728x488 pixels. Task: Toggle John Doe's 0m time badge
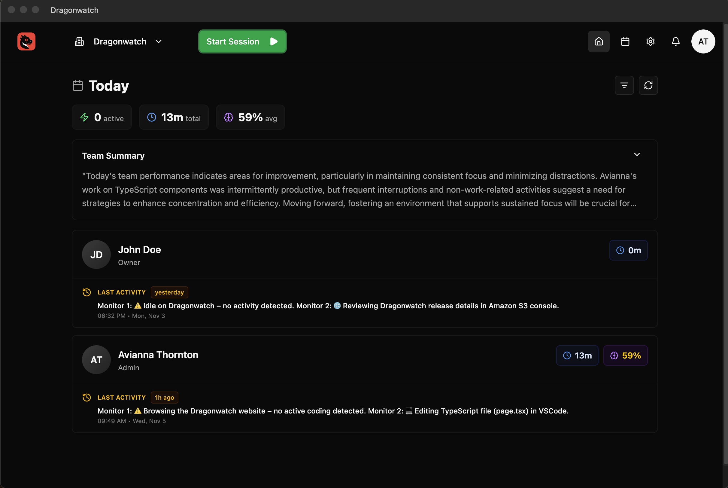(628, 250)
